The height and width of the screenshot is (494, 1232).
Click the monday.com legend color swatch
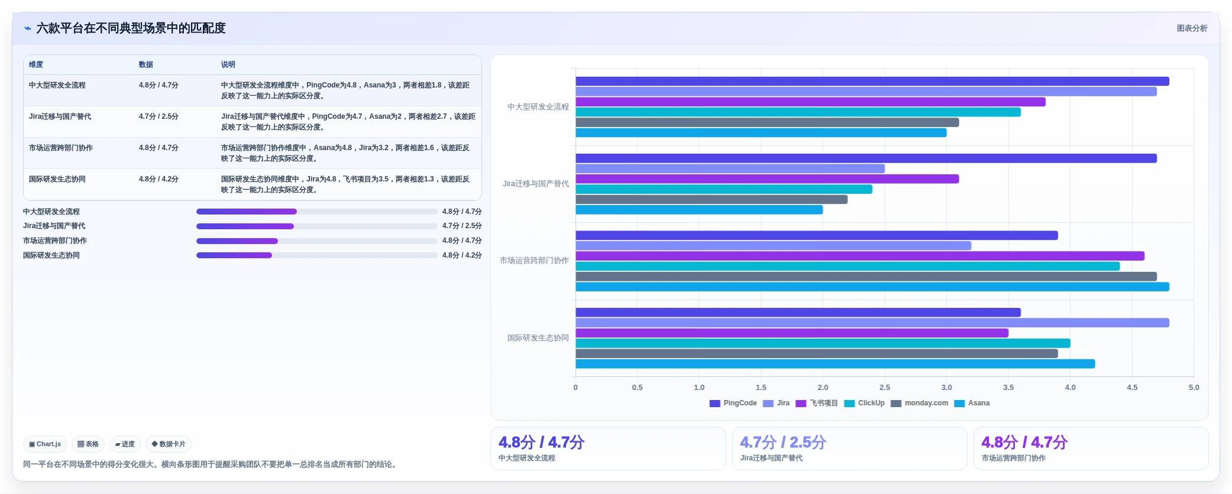coord(896,404)
